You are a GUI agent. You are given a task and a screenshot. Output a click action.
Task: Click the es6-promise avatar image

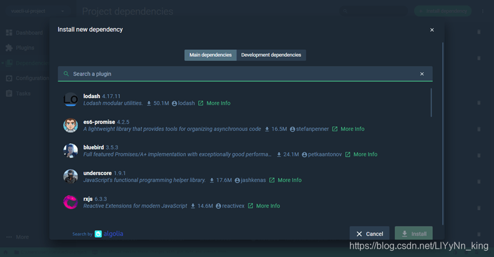71,126
